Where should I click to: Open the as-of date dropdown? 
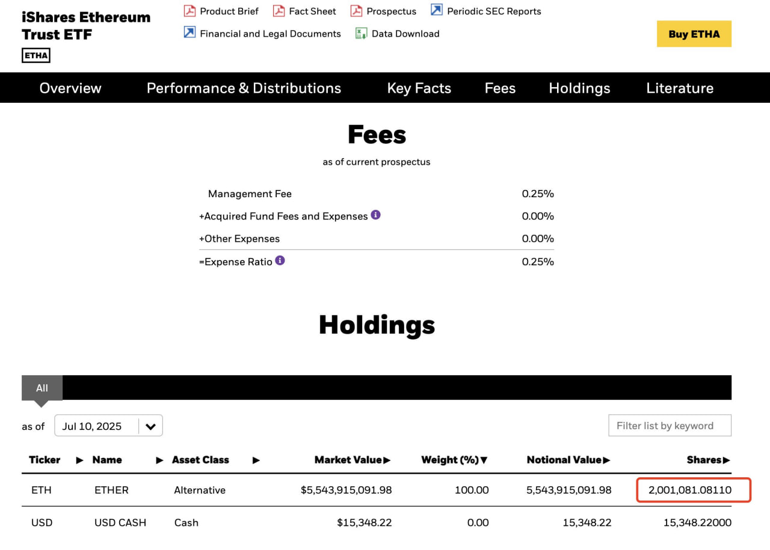click(x=108, y=426)
